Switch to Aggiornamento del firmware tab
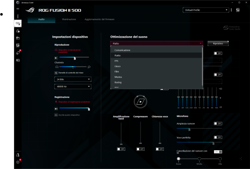This screenshot has height=169, width=250. [x=99, y=19]
